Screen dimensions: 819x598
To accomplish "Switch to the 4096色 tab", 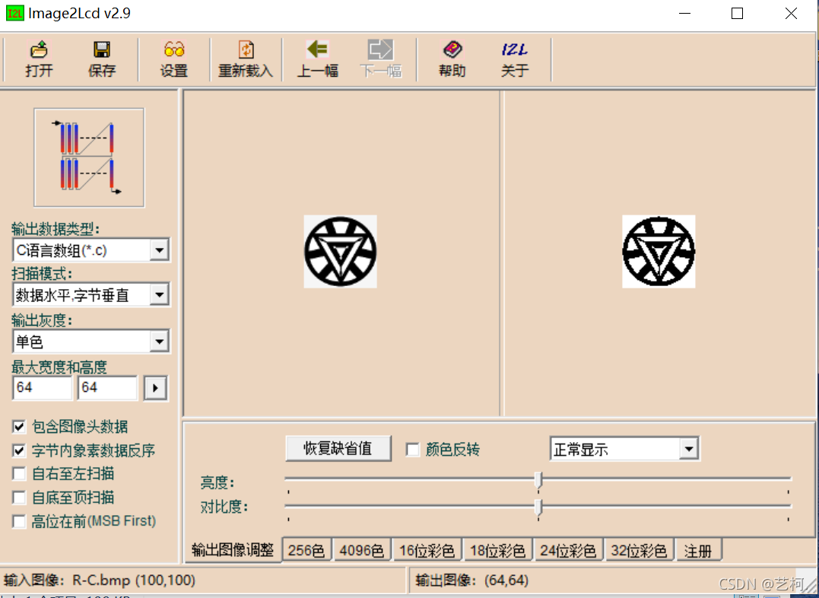I will coord(361,550).
